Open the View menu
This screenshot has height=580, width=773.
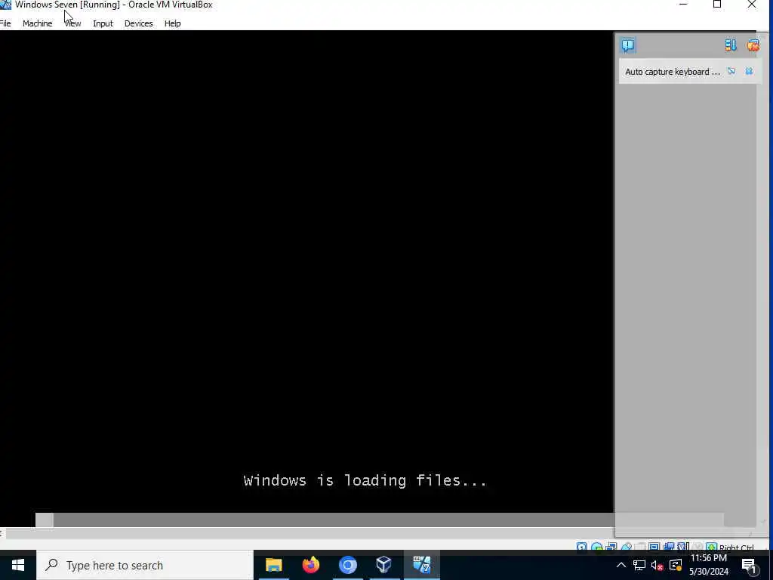[x=73, y=23]
